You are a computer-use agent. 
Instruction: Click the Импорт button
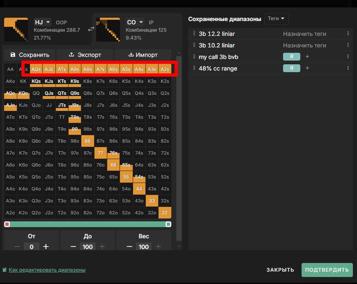click(x=143, y=55)
